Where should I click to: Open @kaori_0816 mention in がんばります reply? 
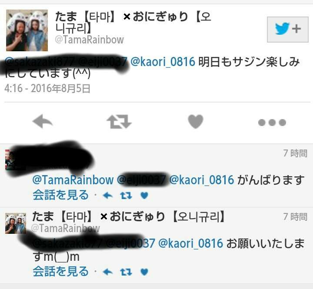[x=202, y=179]
